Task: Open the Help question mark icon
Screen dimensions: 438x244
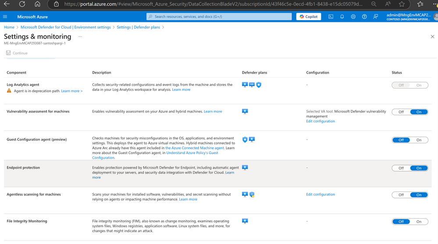Action: [x=364, y=17]
